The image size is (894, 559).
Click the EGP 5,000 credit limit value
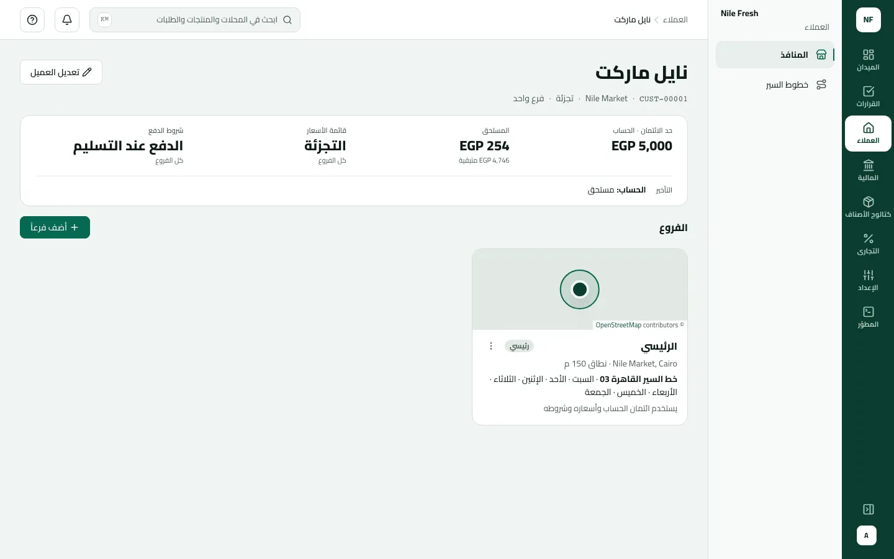642,146
